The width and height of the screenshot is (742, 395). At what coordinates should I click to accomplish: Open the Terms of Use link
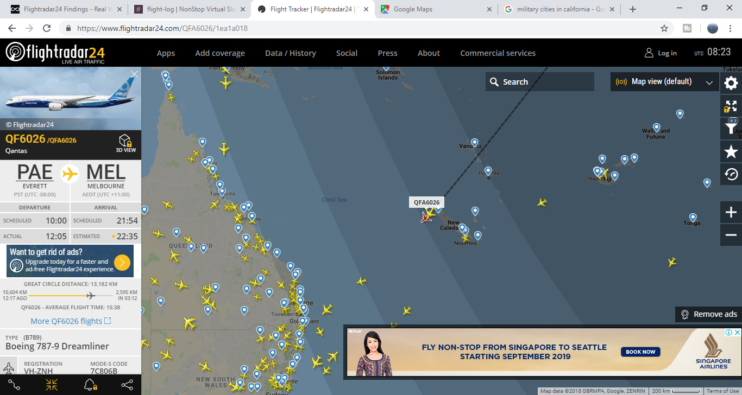(x=722, y=391)
